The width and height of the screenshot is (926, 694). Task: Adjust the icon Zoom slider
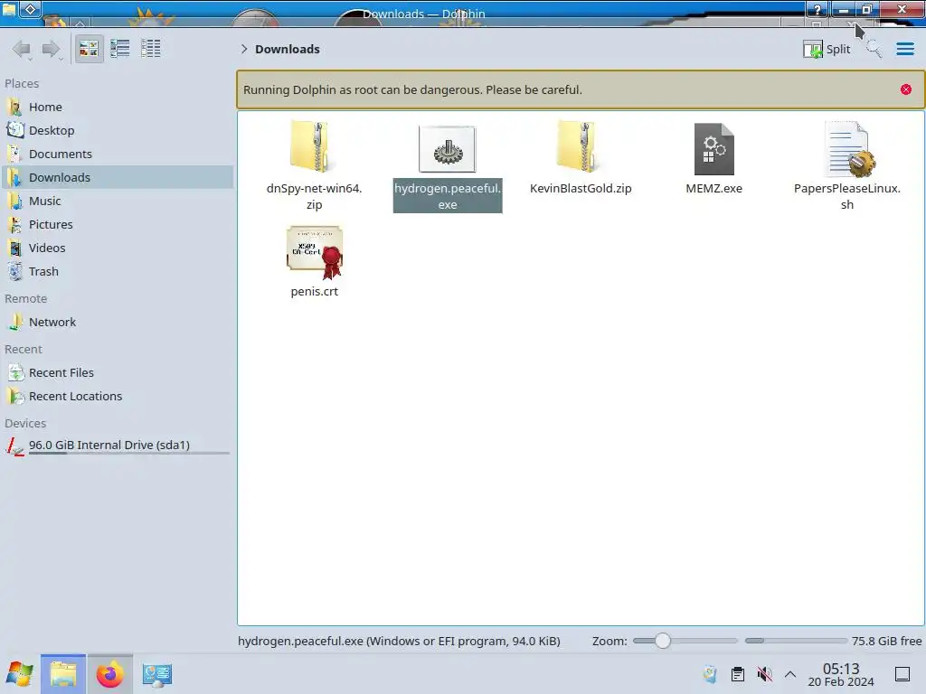[685, 641]
